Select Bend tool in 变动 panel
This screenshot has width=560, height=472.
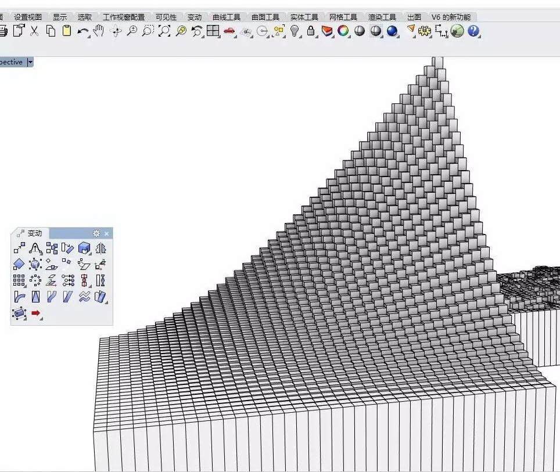19,297
